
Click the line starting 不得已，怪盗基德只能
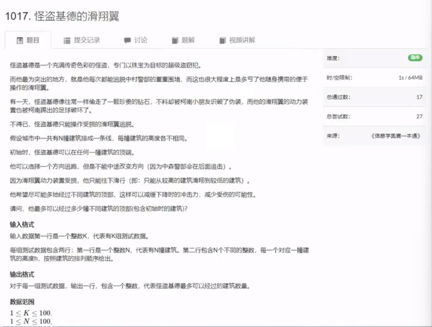coord(72,124)
